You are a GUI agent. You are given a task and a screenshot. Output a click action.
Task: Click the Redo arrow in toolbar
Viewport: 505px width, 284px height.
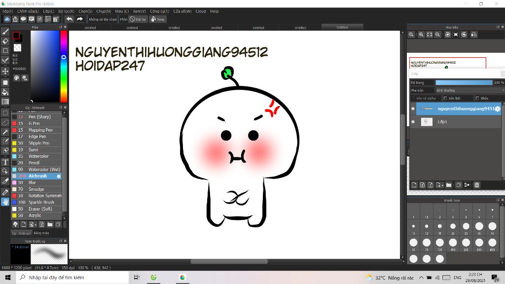79,19
